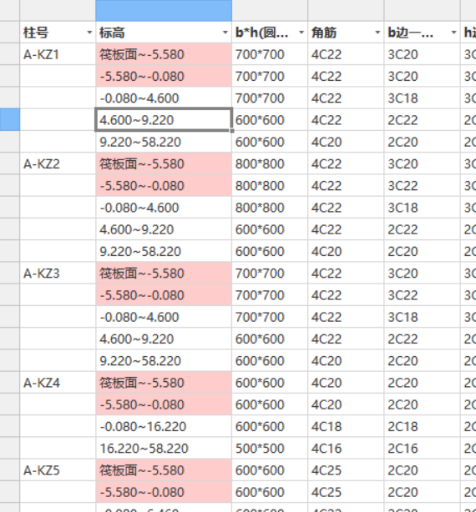Click the 4C16 corner rebar cell
Image resolution: width=476 pixels, height=512 pixels.
(346, 448)
